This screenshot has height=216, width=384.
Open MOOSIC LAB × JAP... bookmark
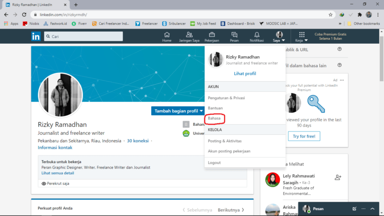click(279, 24)
